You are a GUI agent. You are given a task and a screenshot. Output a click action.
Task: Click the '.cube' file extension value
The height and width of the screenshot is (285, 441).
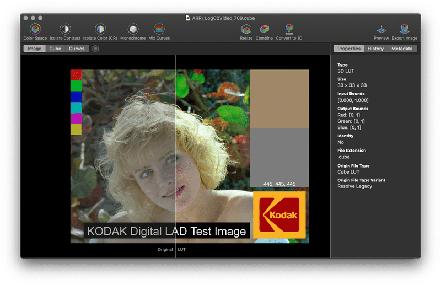click(x=343, y=157)
